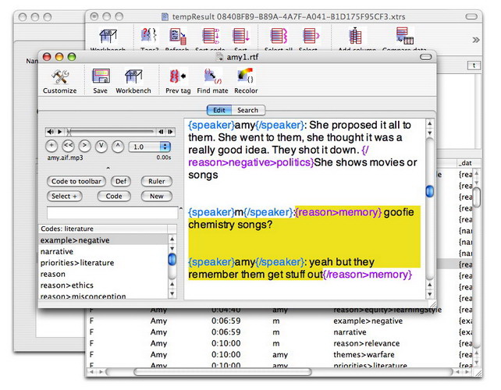Image resolution: width=501 pixels, height=390 pixels.
Task: Click the Find mate icon
Action: (212, 77)
